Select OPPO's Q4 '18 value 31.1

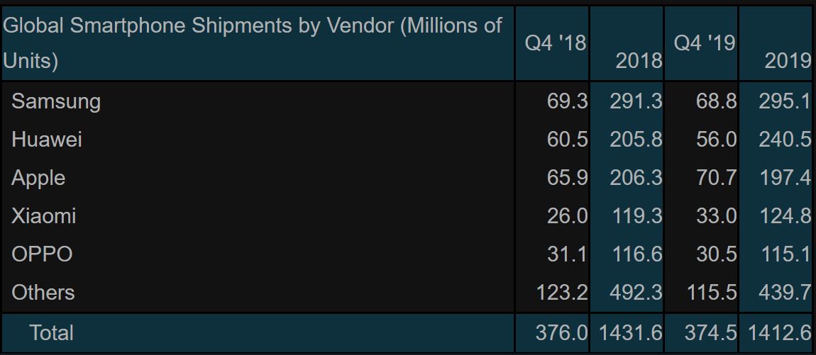coord(567,254)
